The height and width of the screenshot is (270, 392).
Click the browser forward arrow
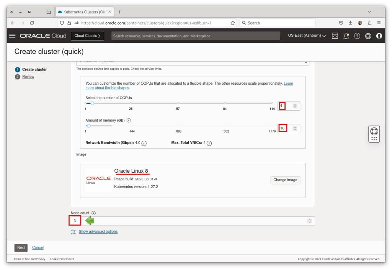23,23
